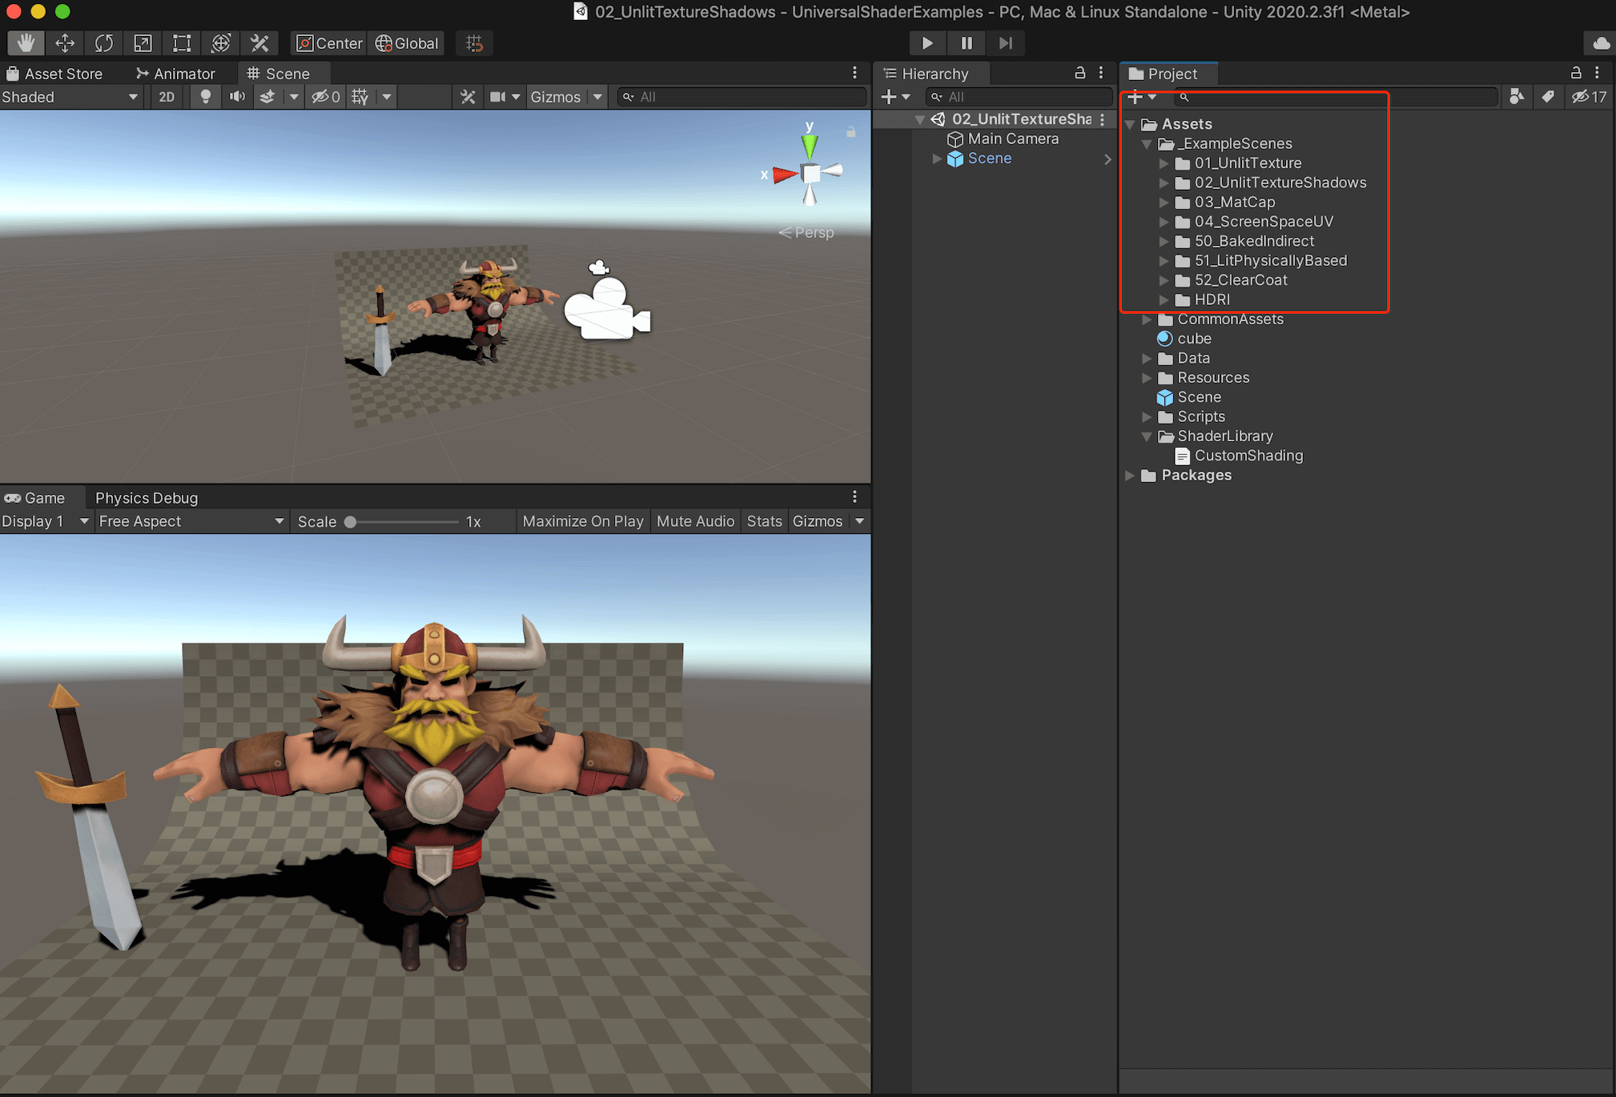The image size is (1616, 1097).
Task: Select the Rect transform tool
Action: (x=182, y=43)
